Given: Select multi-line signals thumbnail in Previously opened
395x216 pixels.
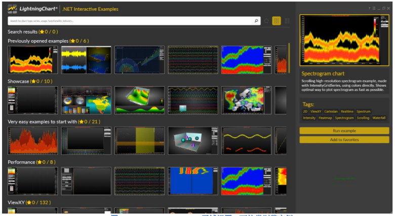Looking at the screenshot, I should point(193,60).
